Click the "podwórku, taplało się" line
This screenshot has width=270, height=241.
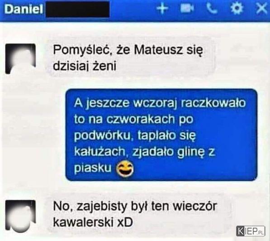coord(135,136)
